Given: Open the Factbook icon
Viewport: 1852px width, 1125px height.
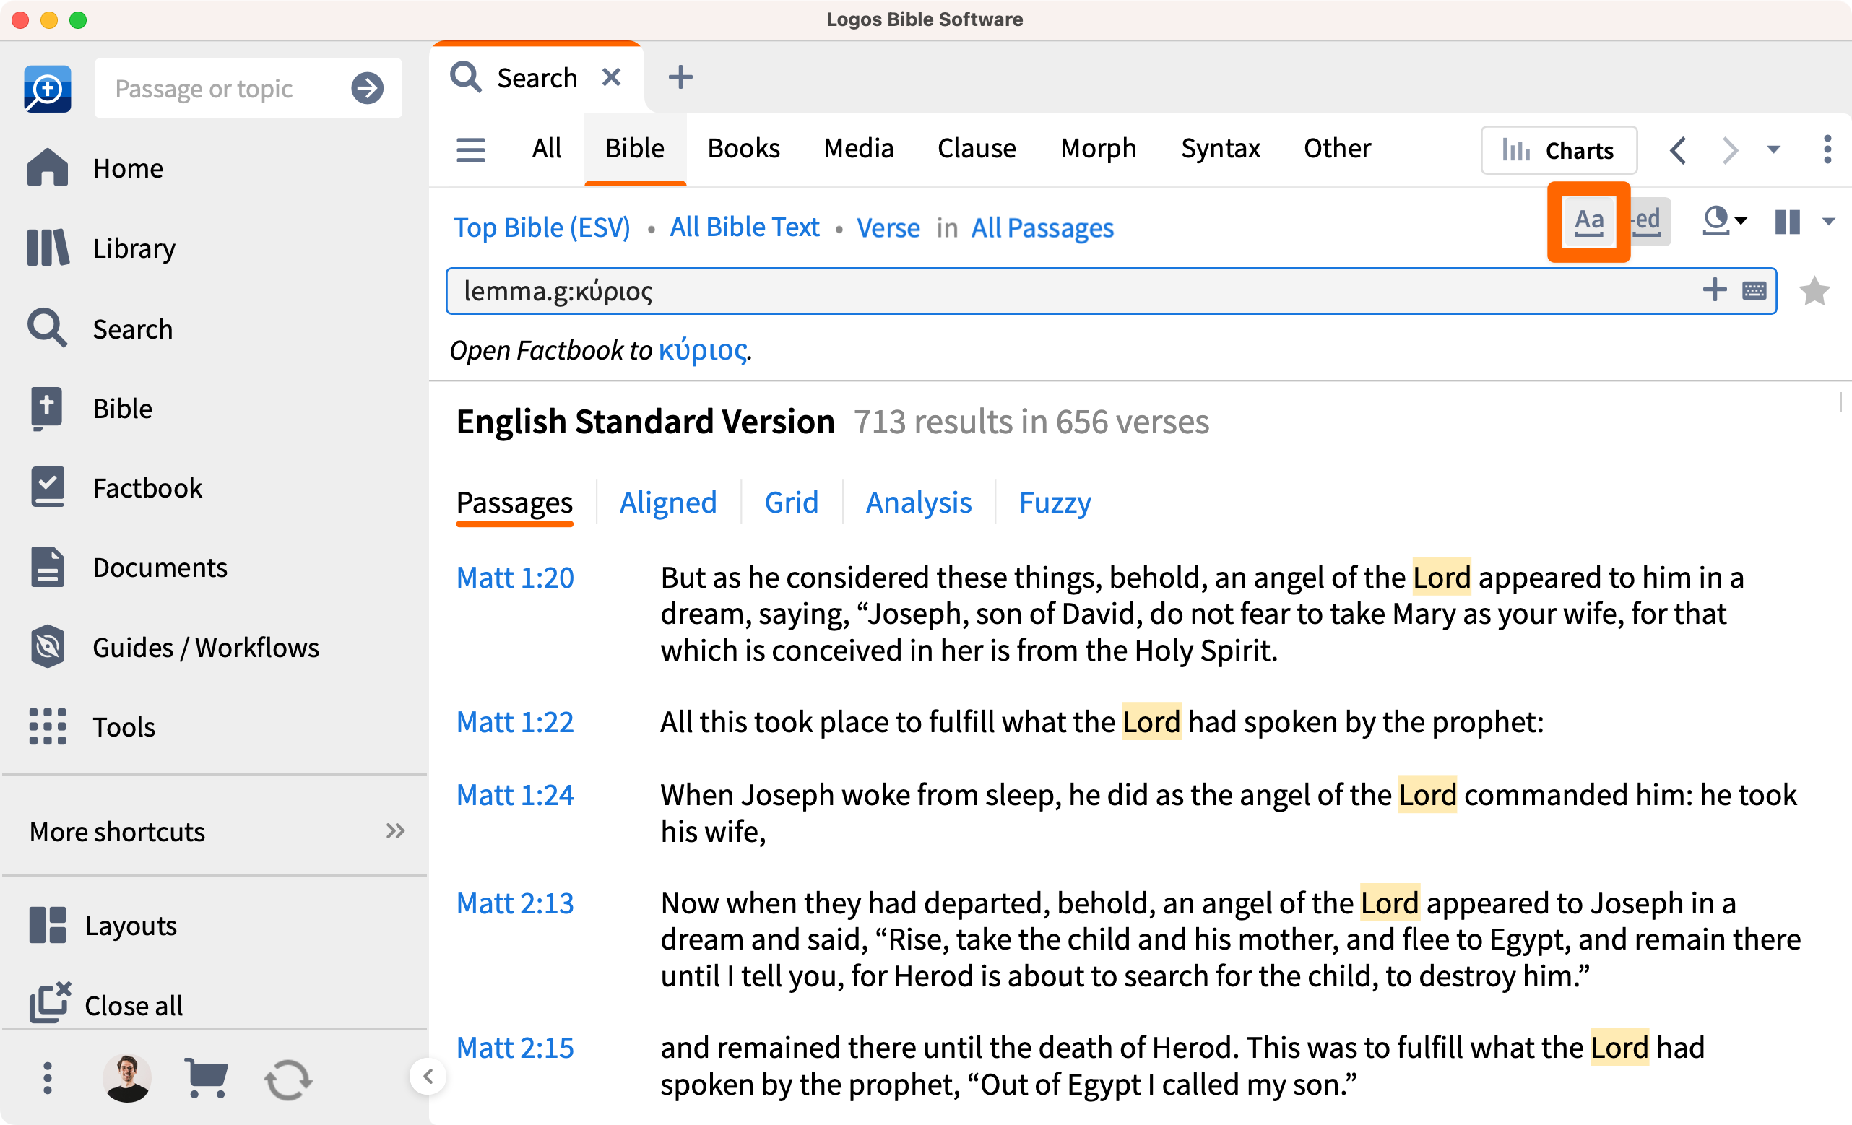Looking at the screenshot, I should point(48,487).
